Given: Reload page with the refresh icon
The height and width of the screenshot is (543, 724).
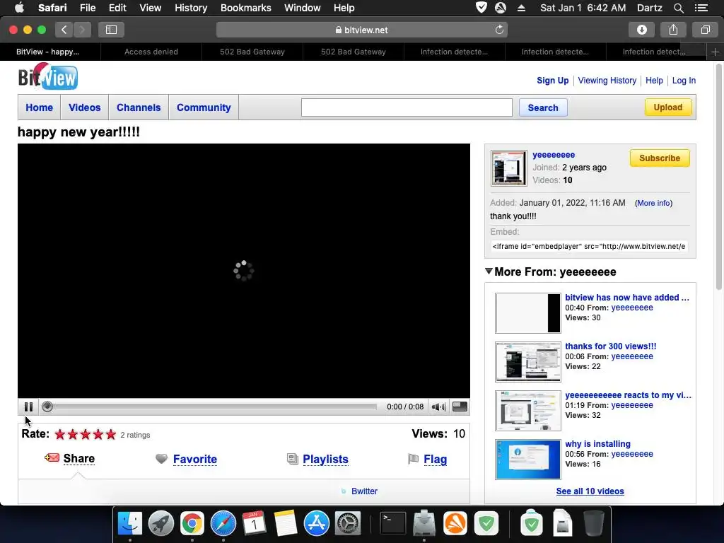Looking at the screenshot, I should tap(499, 30).
